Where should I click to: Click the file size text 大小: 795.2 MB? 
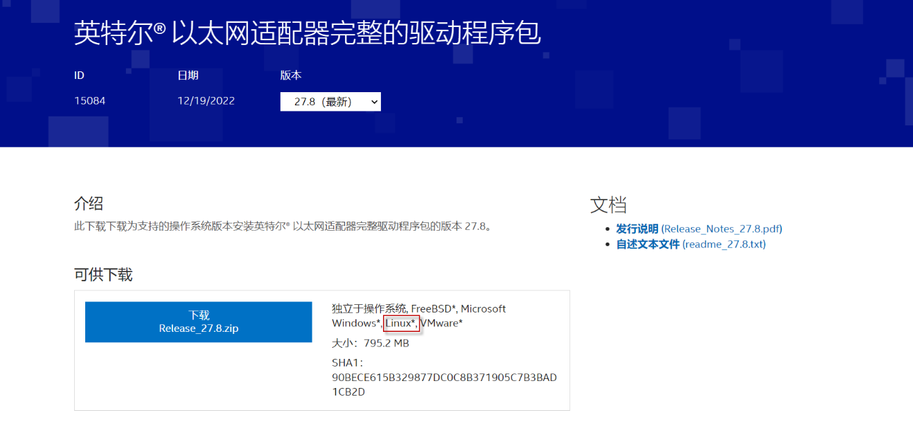370,343
